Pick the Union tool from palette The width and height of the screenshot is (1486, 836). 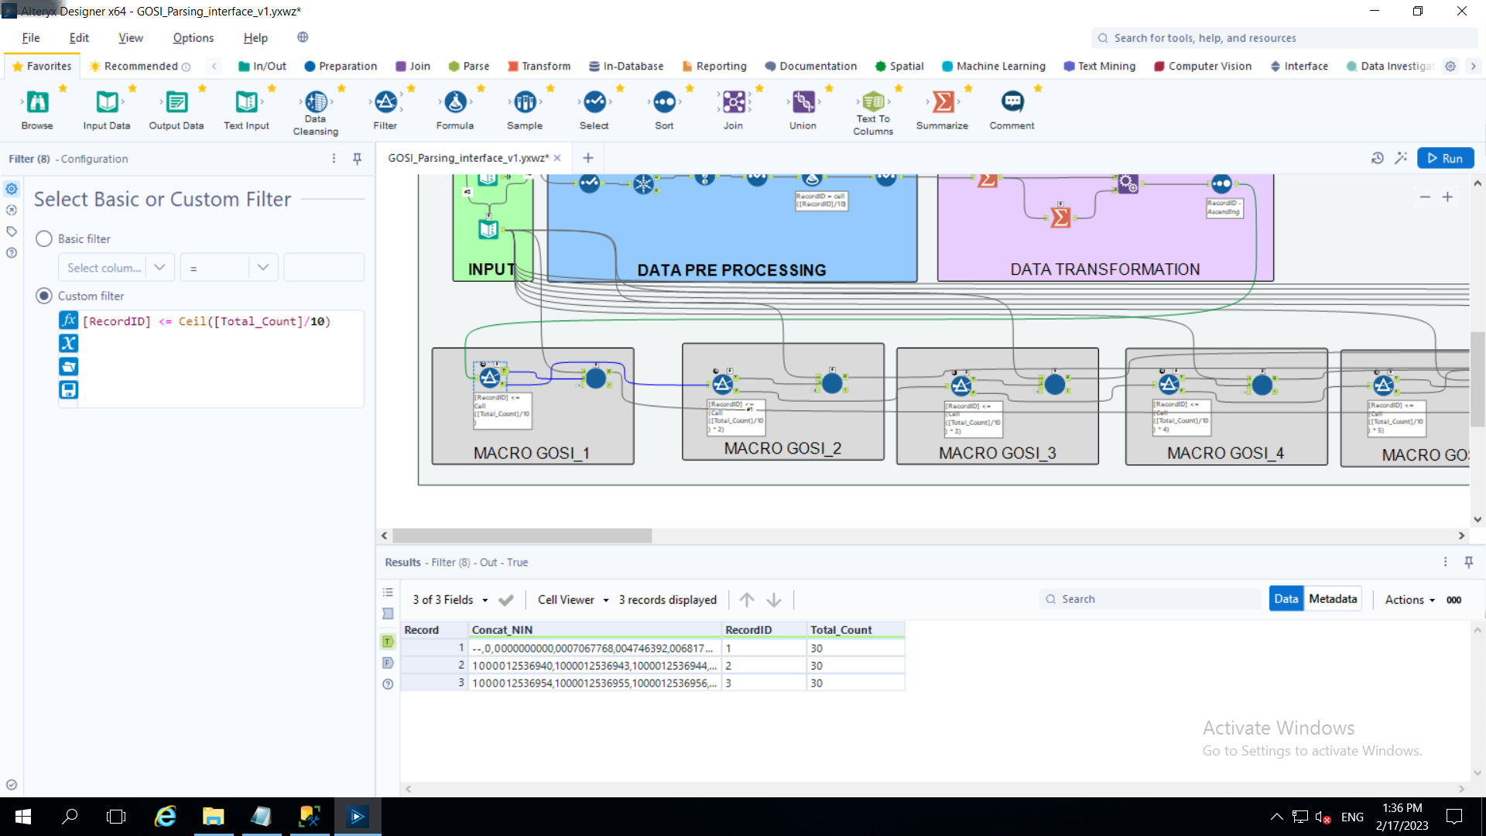point(803,101)
